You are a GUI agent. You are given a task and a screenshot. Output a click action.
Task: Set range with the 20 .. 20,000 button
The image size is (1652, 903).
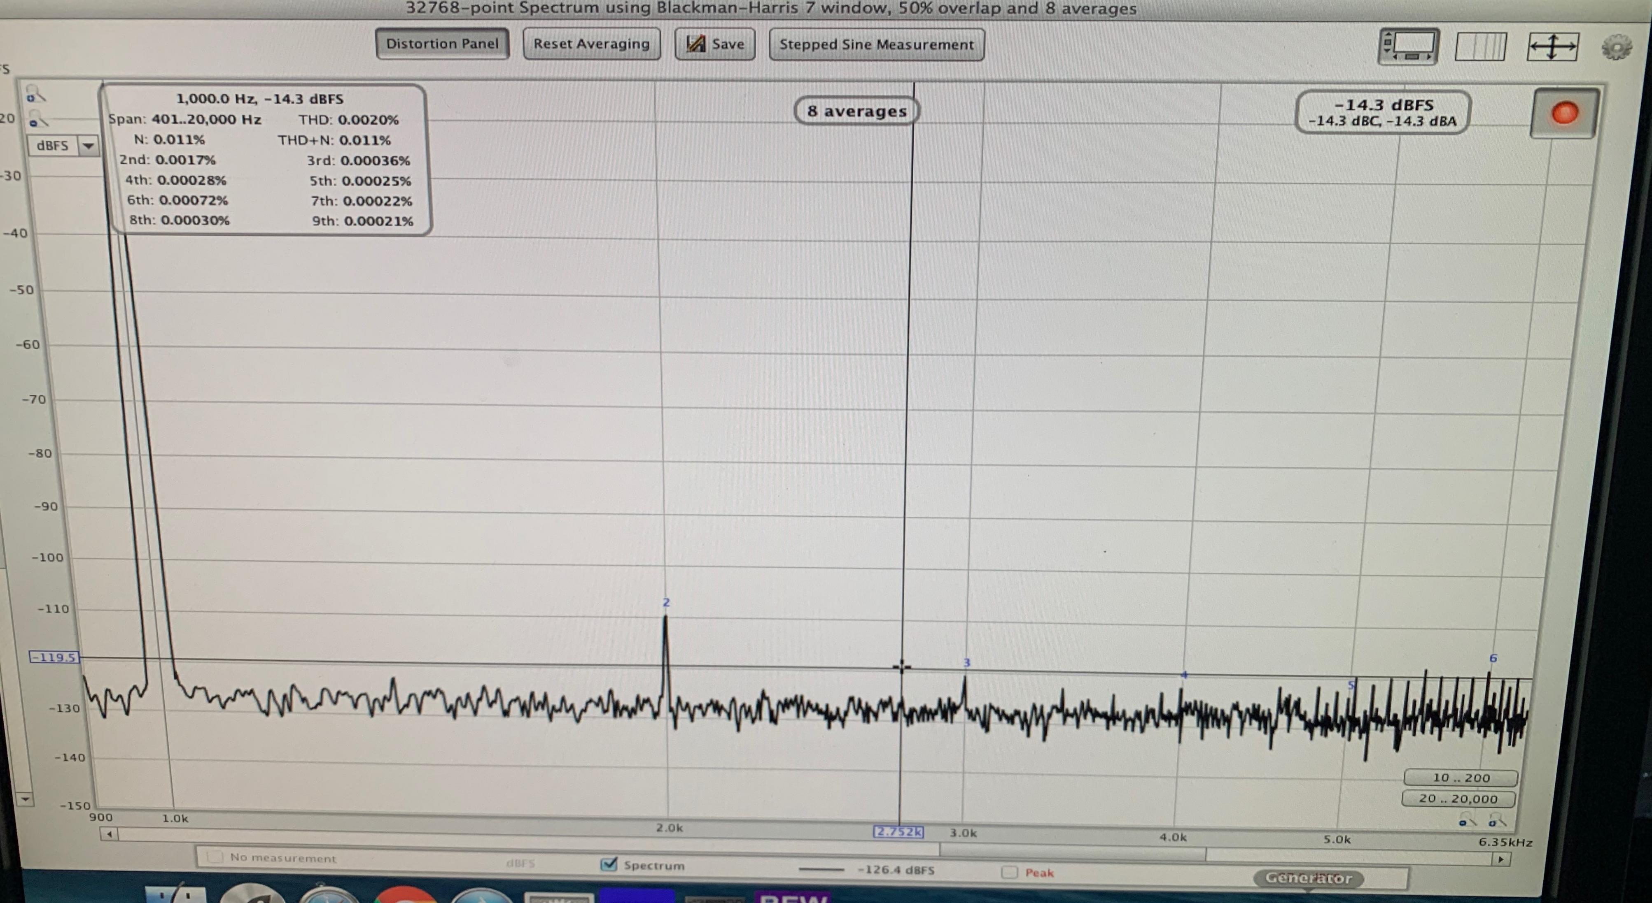1458,799
